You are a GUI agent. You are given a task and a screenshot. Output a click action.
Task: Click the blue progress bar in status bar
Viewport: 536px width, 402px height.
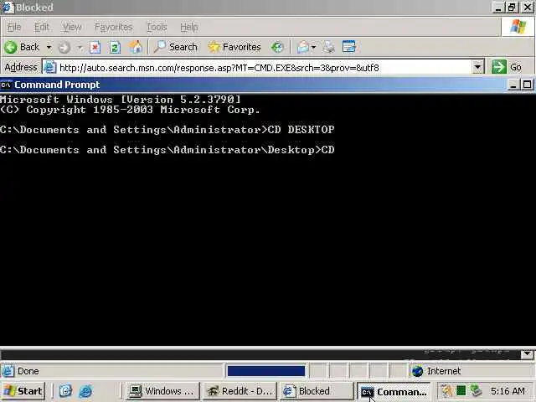(266, 371)
